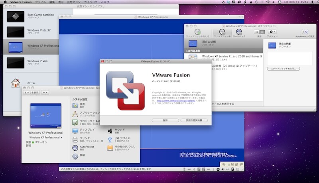Click the network status icon in VM status bar

(228, 169)
